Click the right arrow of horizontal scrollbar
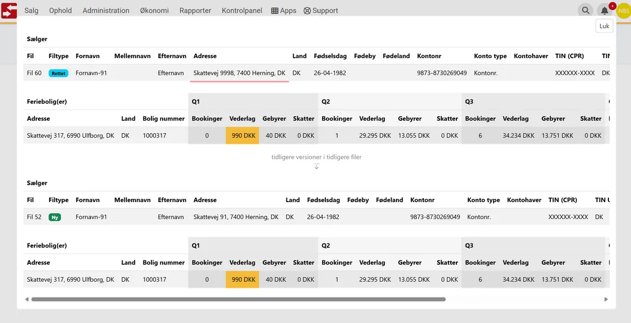 [x=606, y=299]
